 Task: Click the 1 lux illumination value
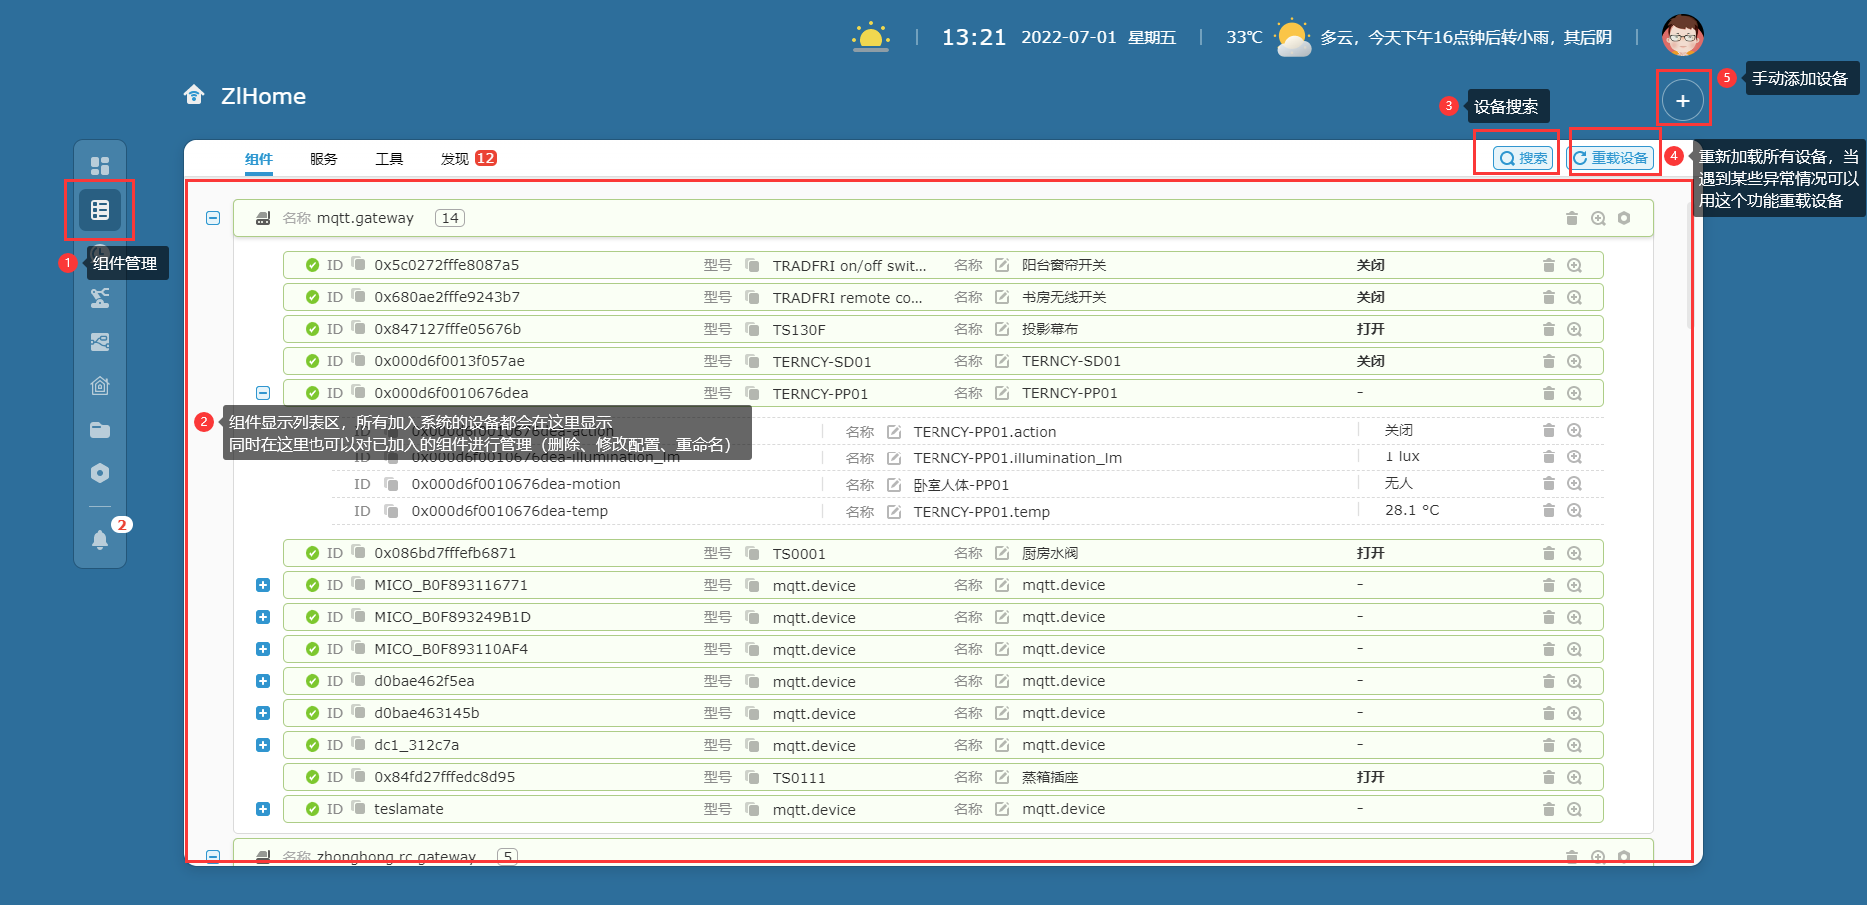(1402, 456)
